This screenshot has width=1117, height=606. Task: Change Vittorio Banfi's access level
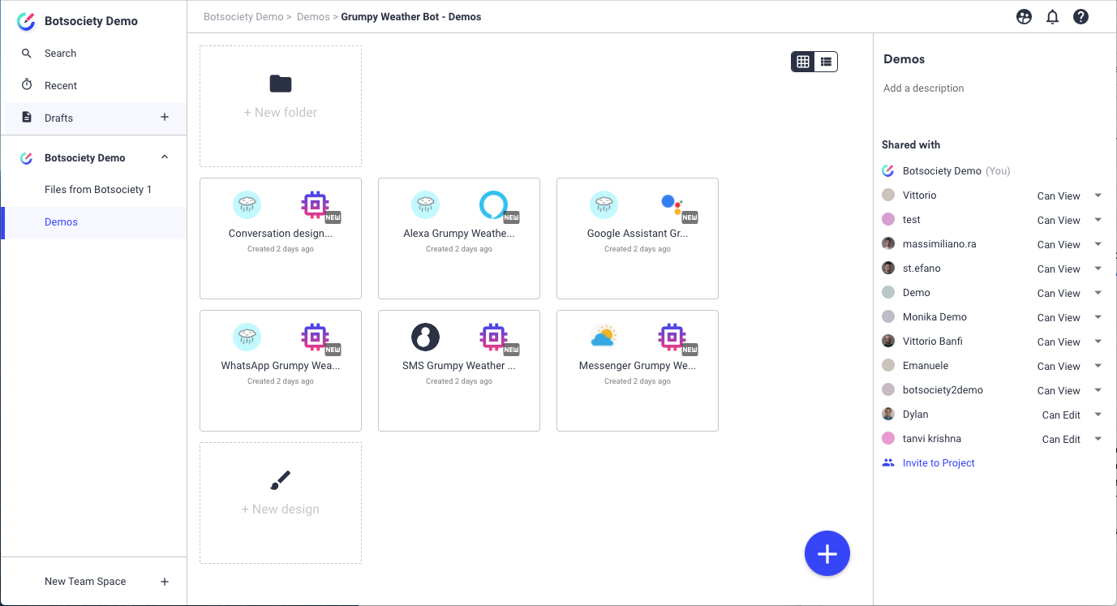point(1098,342)
